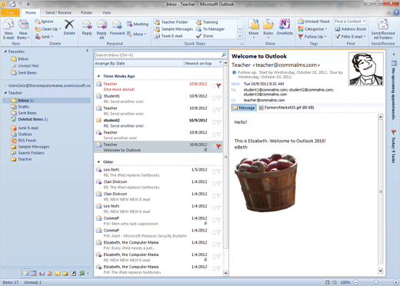Collapse the Three Weeks Ago group
400x286 pixels.
click(98, 76)
